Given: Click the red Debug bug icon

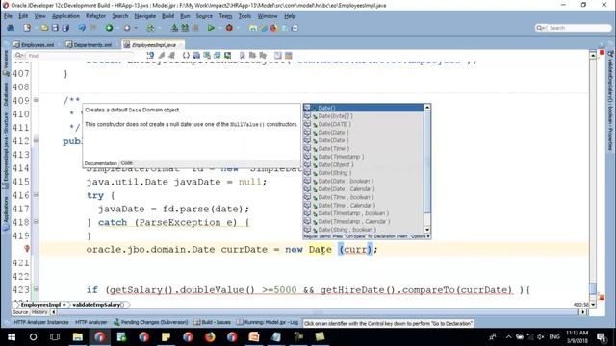Looking at the screenshot, I should [x=229, y=28].
